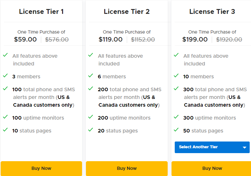Click the checkmark beside 200 uptime monitors
Screen dimensions: 251x176
(91, 117)
